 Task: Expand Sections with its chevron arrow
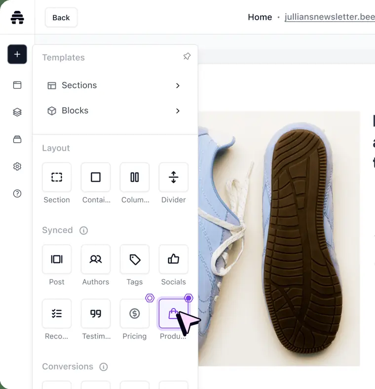click(178, 85)
